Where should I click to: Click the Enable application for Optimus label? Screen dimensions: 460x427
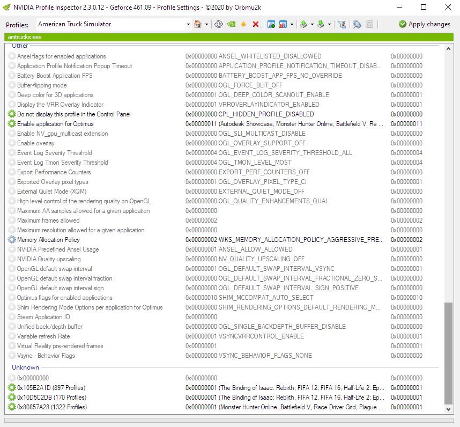55,124
